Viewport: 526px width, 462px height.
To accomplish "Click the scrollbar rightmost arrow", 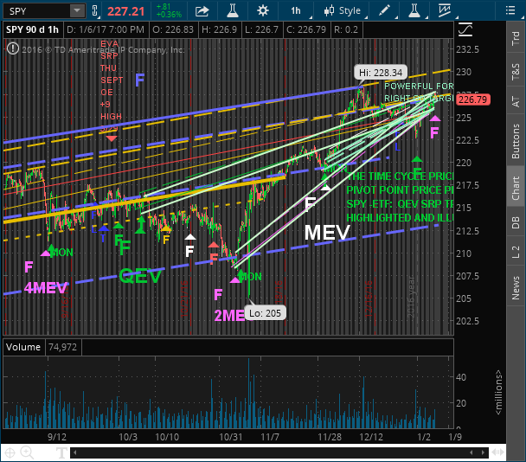I will (x=483, y=452).
